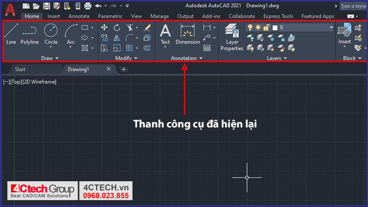The height and width of the screenshot is (207, 368).
Task: Open Layer Properties manager
Action: coord(232,37)
